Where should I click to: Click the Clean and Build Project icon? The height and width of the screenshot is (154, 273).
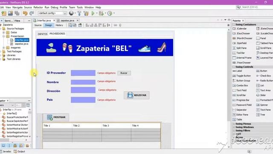(86, 13)
